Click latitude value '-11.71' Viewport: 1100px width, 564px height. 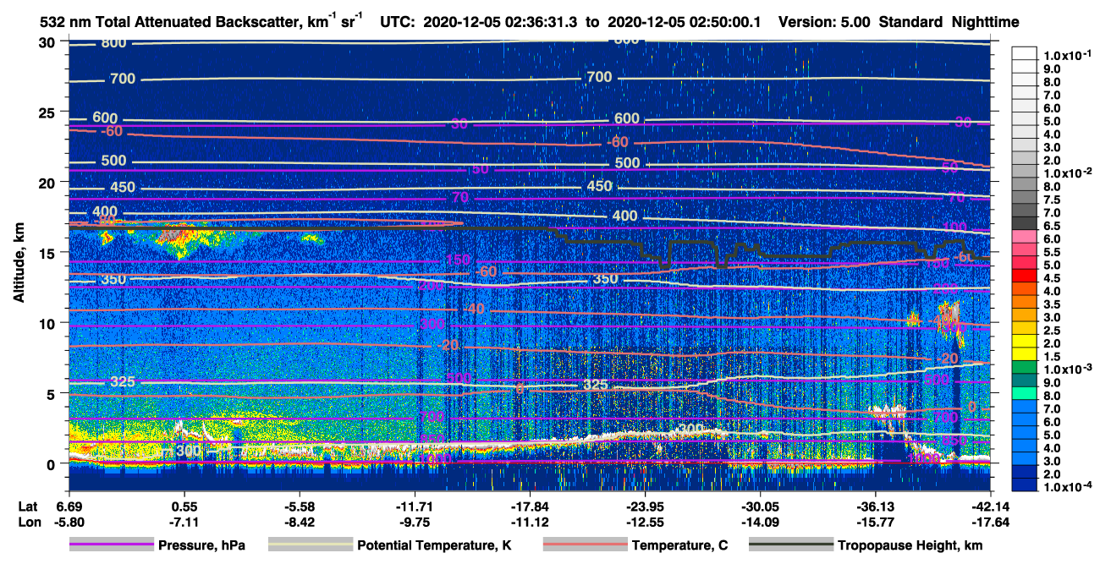point(415,507)
